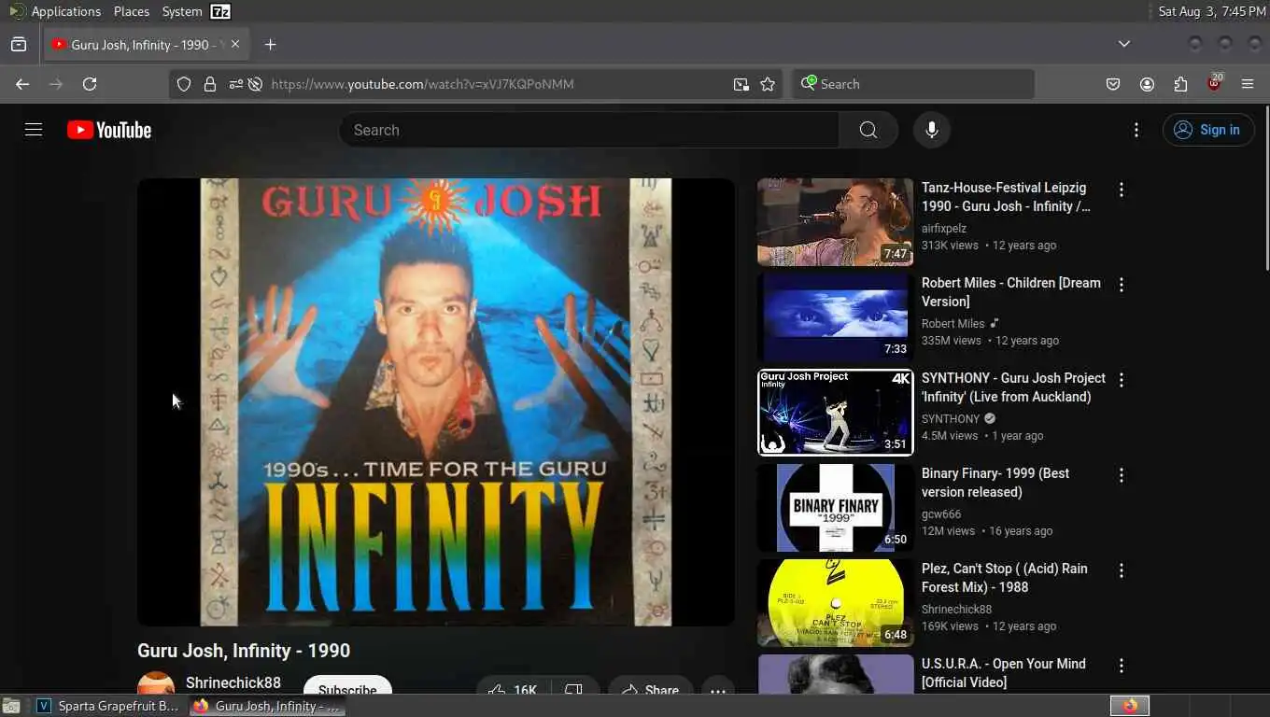Image resolution: width=1270 pixels, height=717 pixels.
Task: Open Pocket save icon
Action: click(1113, 84)
